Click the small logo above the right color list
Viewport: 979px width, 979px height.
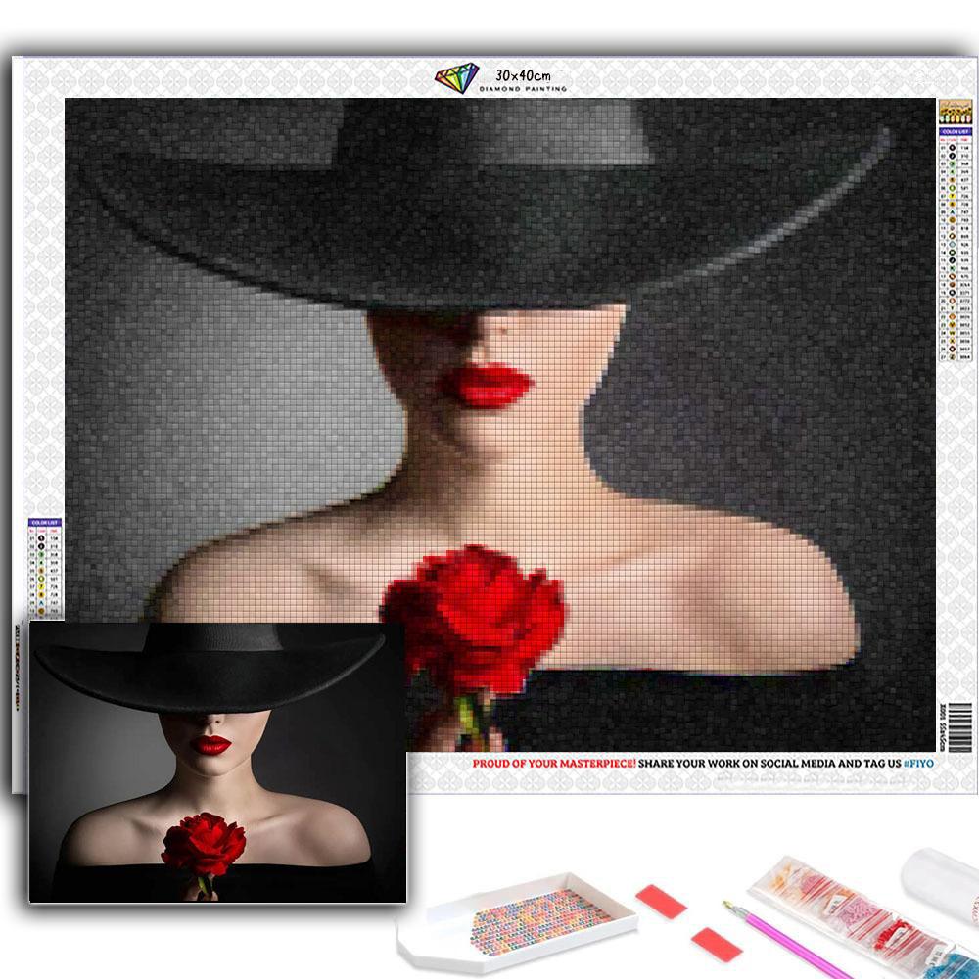tap(956, 113)
